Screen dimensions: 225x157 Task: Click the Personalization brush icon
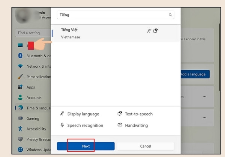click(x=20, y=77)
